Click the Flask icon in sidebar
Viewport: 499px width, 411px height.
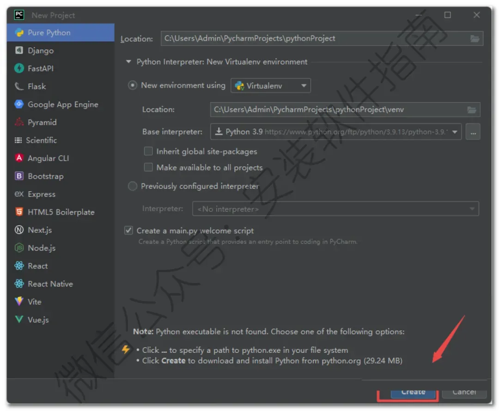click(x=19, y=86)
